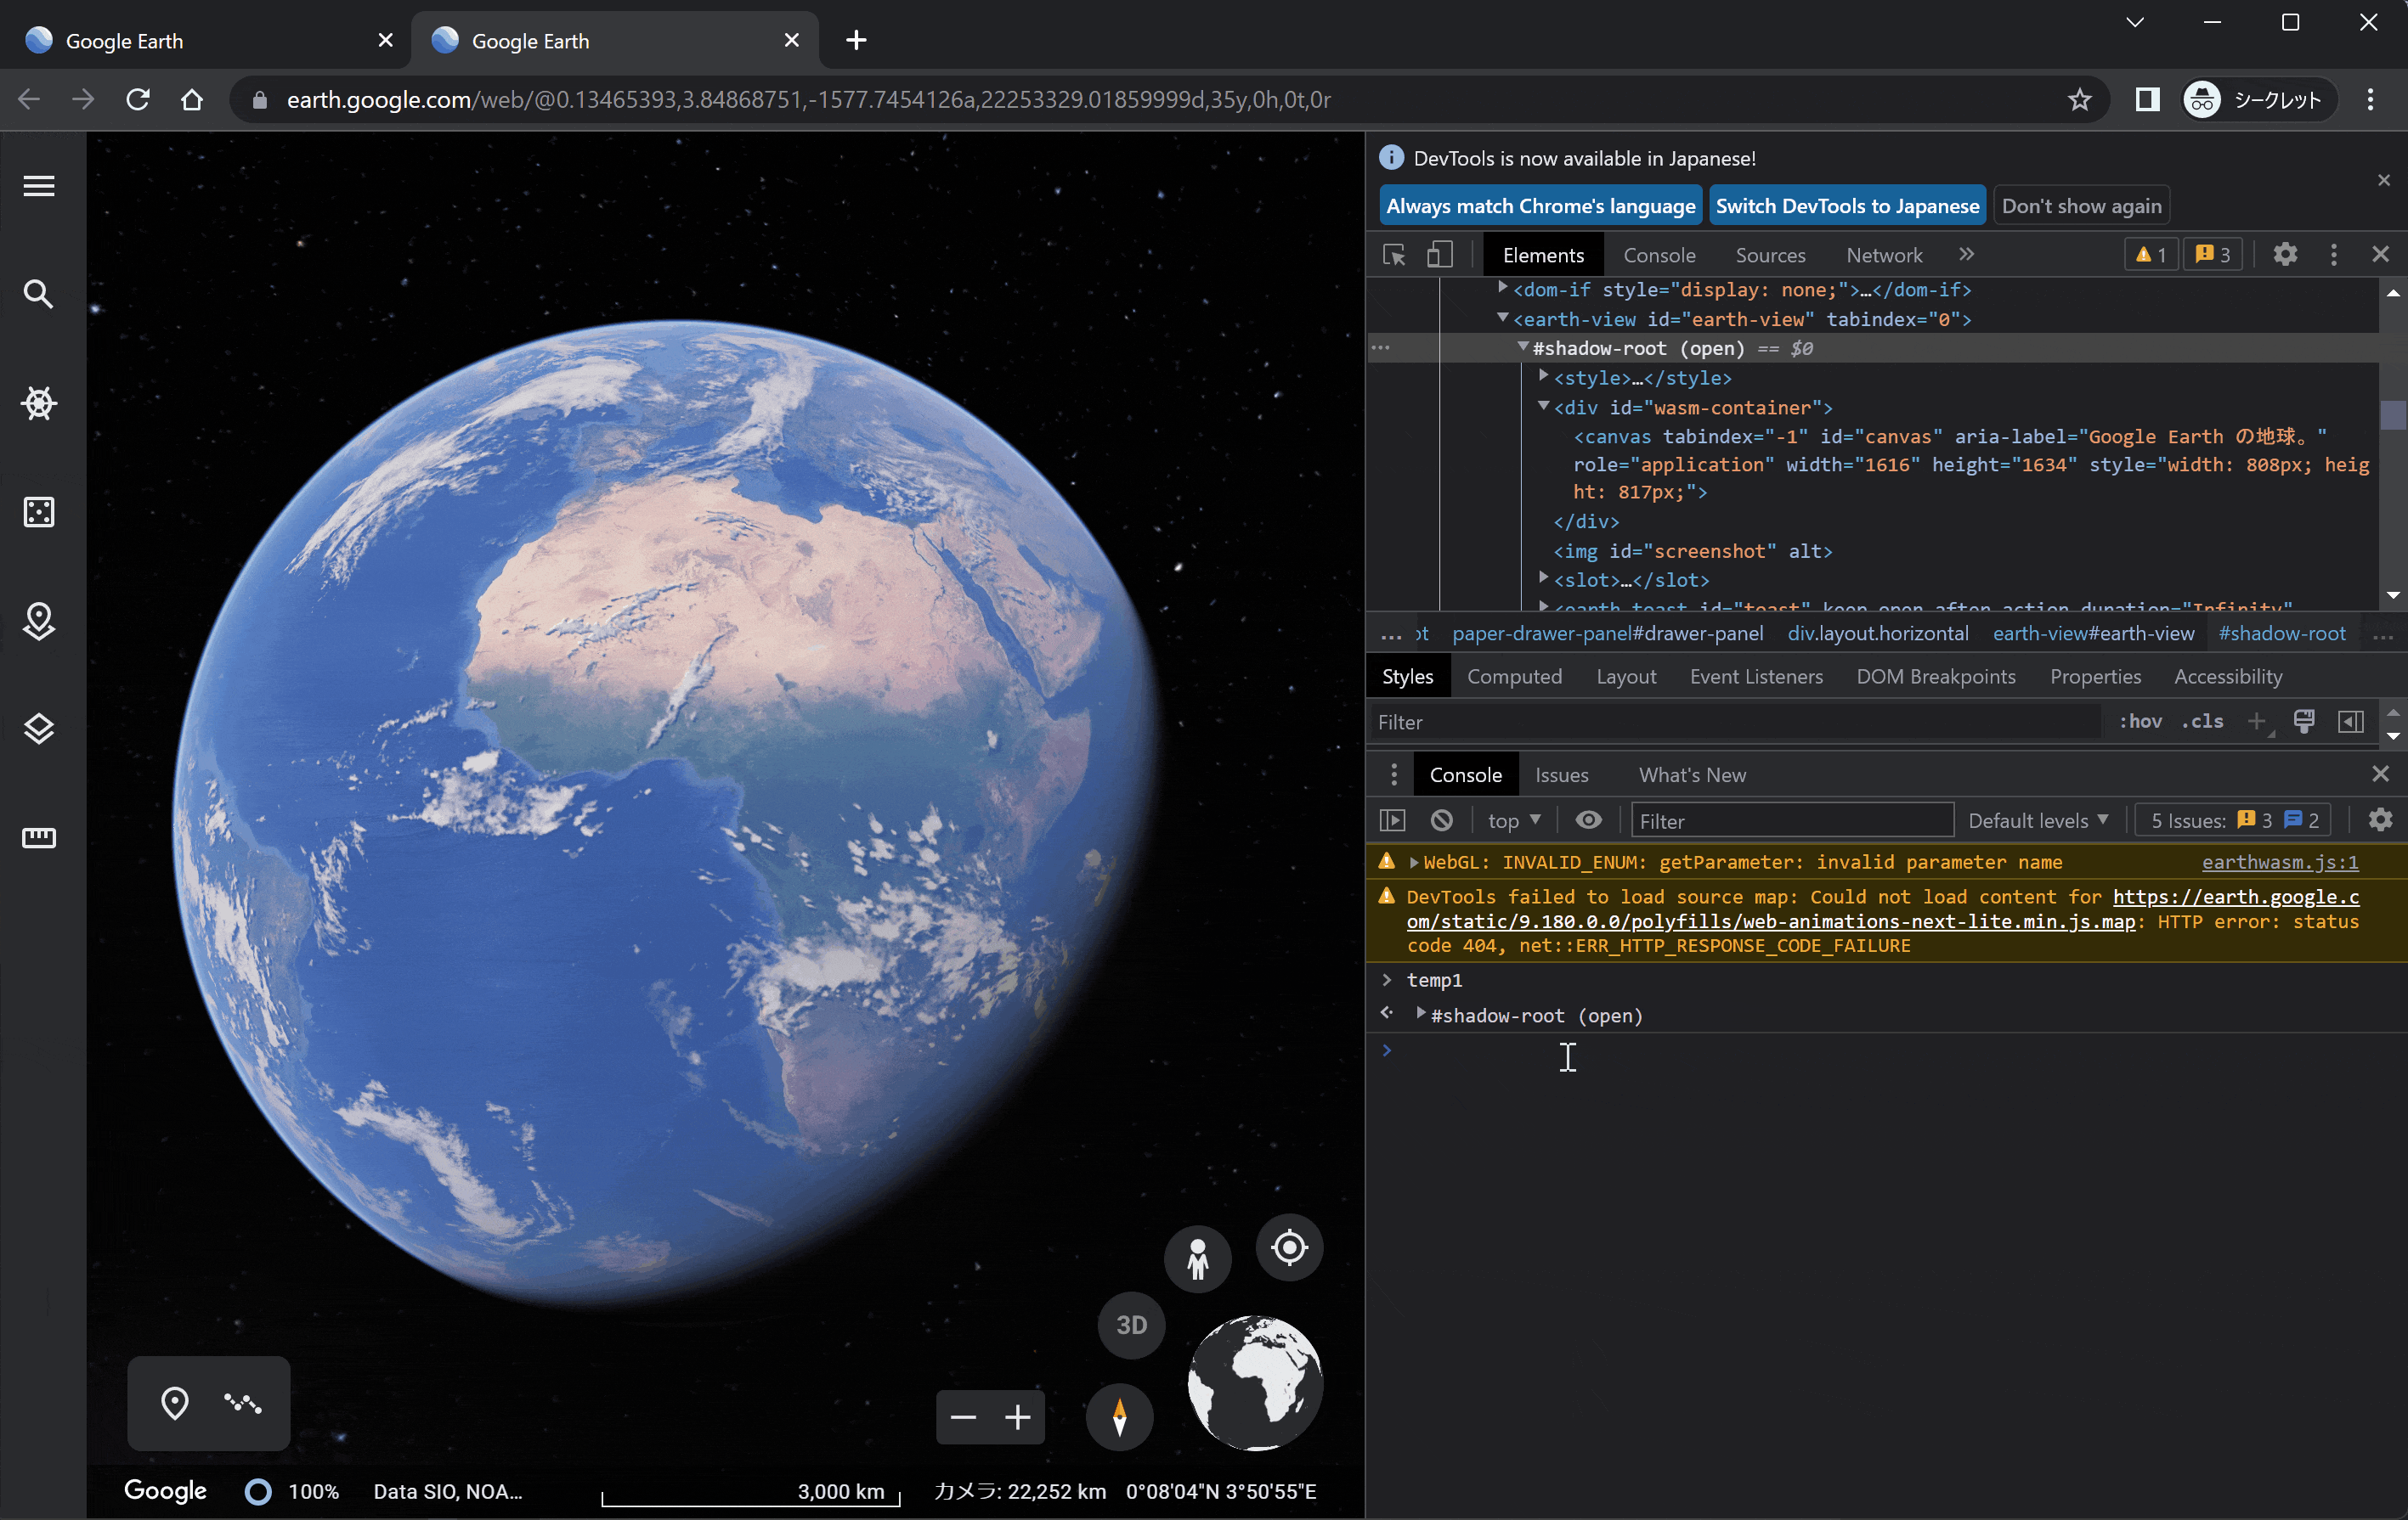Click the Pegman Street View icon
This screenshot has width=2408, height=1520.
(1197, 1259)
